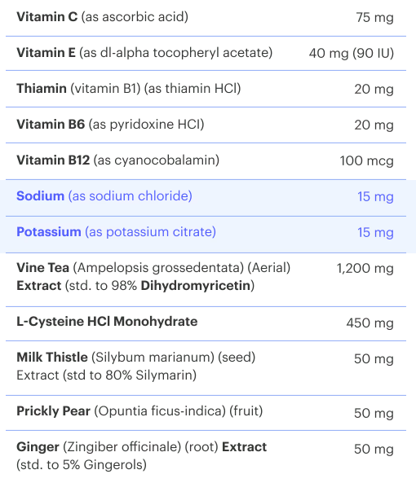The width and height of the screenshot is (416, 483).
Task: Select the Milk Thistle ingredient row
Action: click(206, 368)
